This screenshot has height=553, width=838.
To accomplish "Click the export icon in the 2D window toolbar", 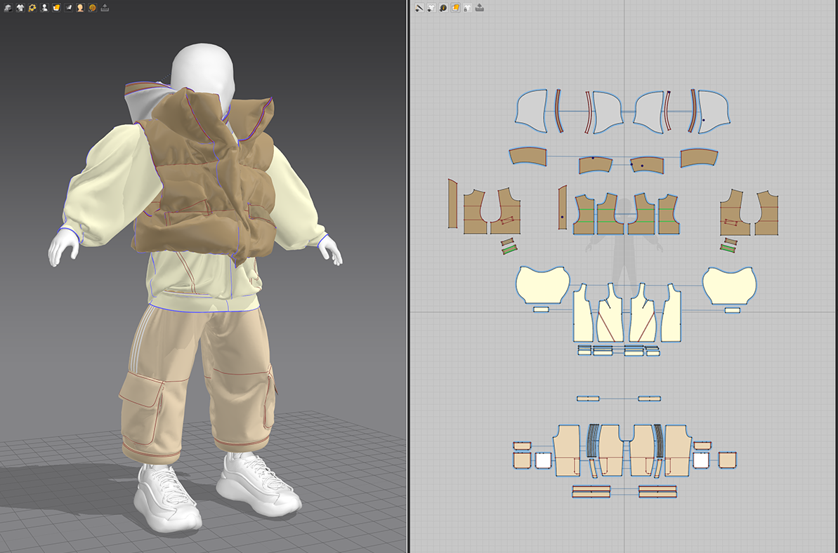I will (480, 8).
